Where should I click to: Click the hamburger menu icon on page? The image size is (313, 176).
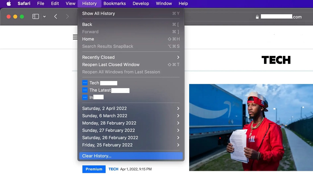click(x=75, y=37)
